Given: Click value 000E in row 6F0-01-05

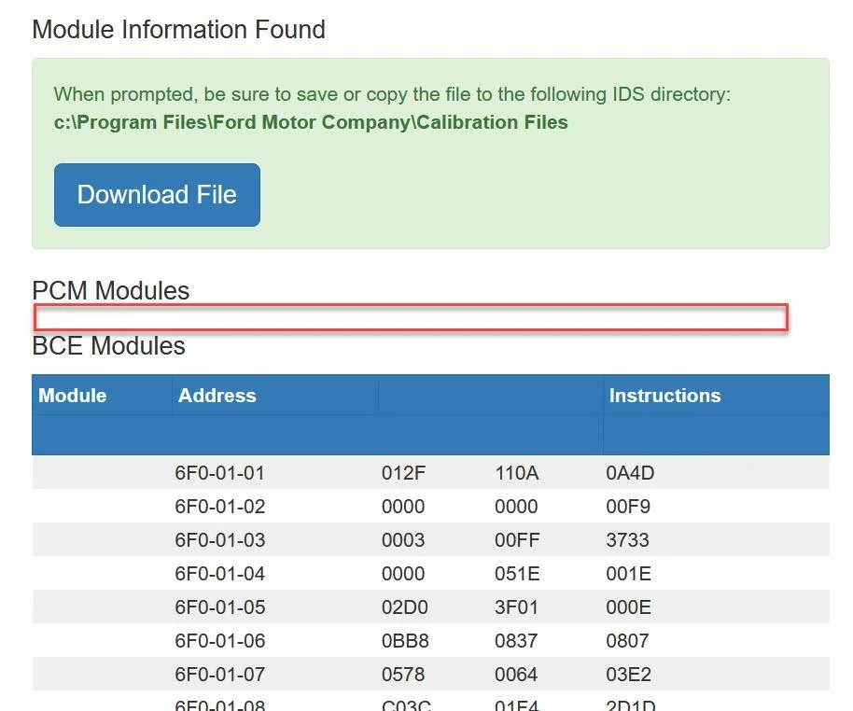Looking at the screenshot, I should coord(628,607).
